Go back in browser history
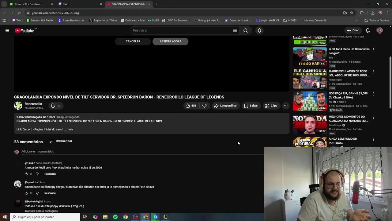This screenshot has width=392, height=221. pyautogui.click(x=4, y=13)
